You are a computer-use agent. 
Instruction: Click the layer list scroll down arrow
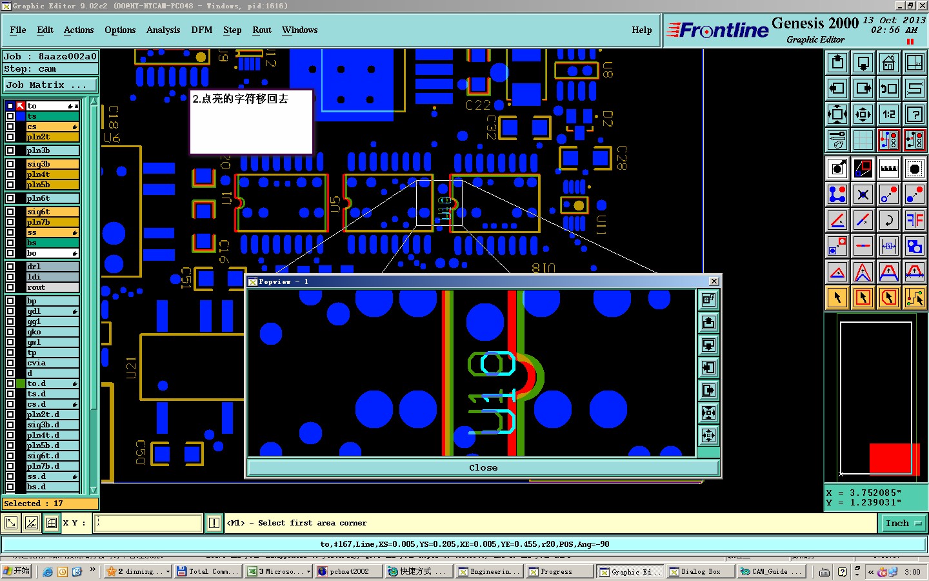pos(94,491)
